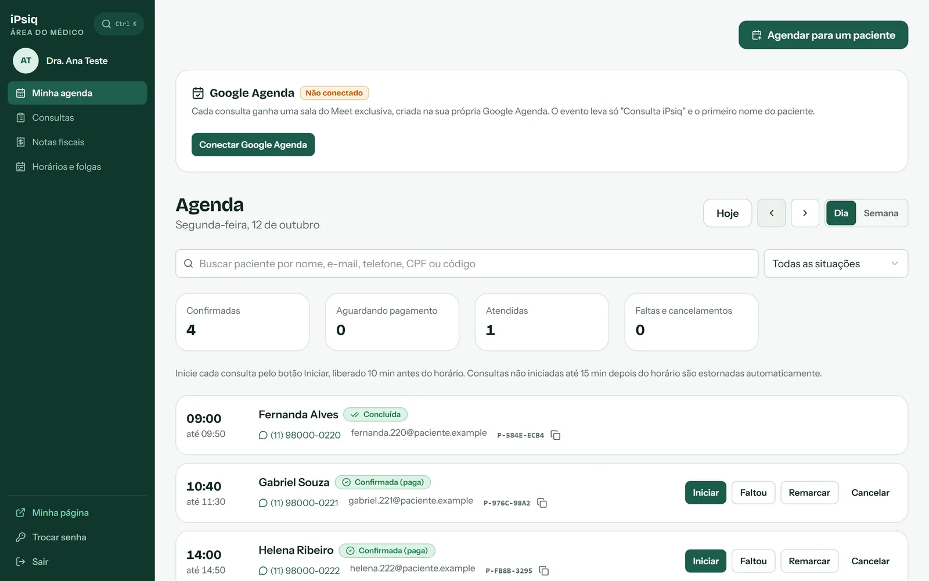Viewport: 929px width, 581px height.
Task: Click Sair to log out
Action: 77,562
